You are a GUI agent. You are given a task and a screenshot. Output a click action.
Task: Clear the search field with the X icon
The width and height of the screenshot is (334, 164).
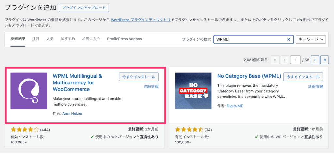(289, 39)
